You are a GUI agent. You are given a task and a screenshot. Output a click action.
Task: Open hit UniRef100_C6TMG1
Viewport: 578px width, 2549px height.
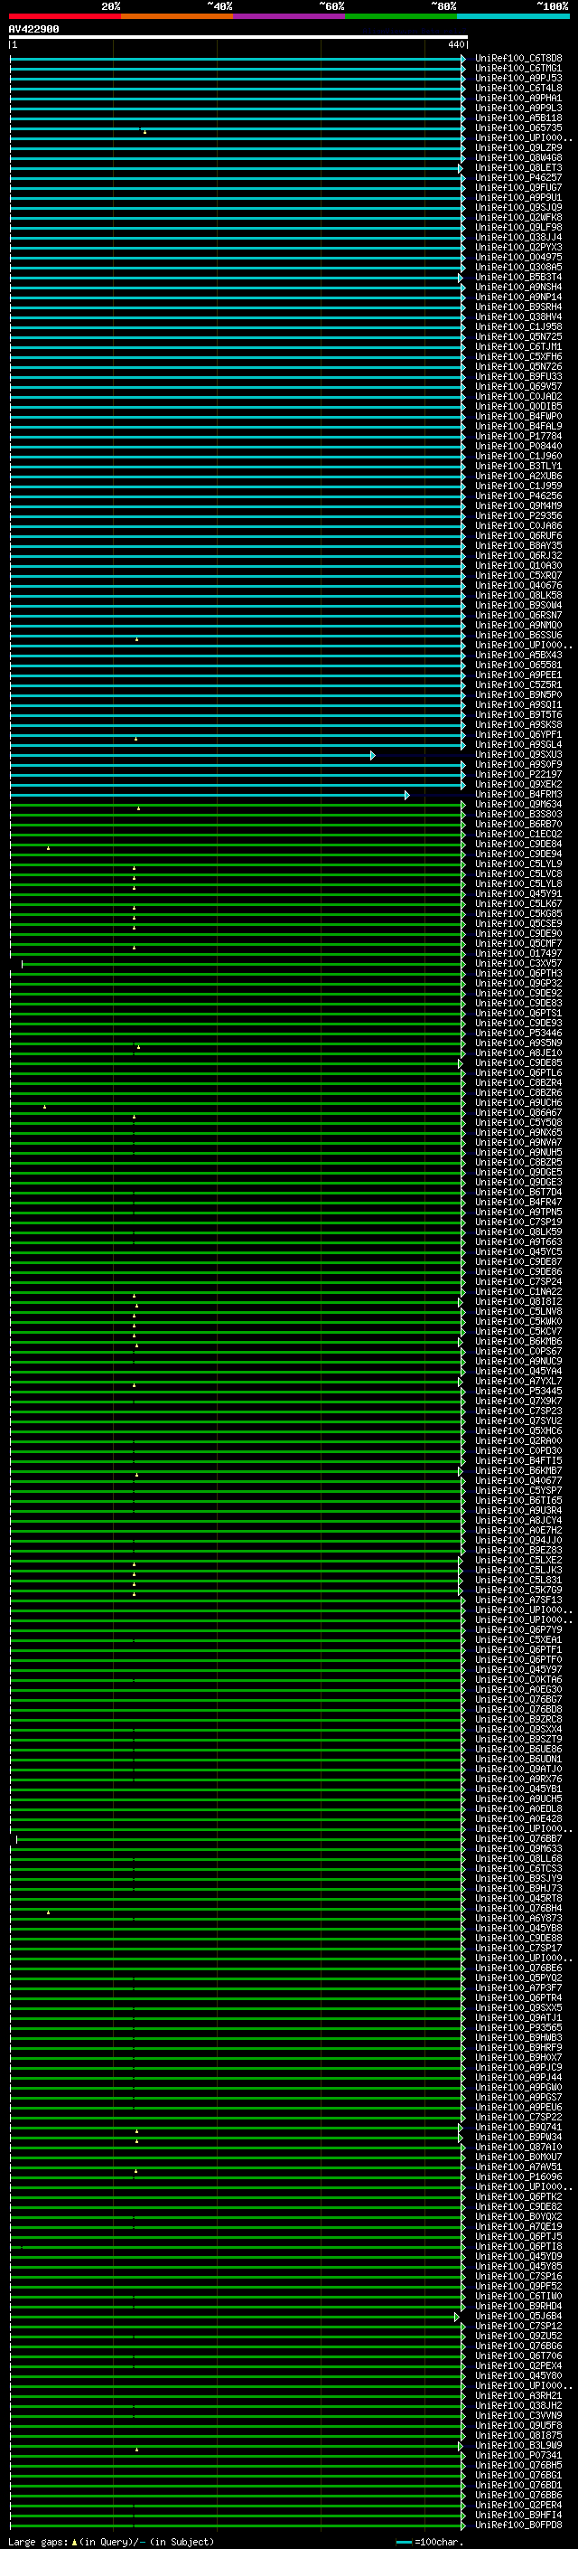[x=518, y=69]
